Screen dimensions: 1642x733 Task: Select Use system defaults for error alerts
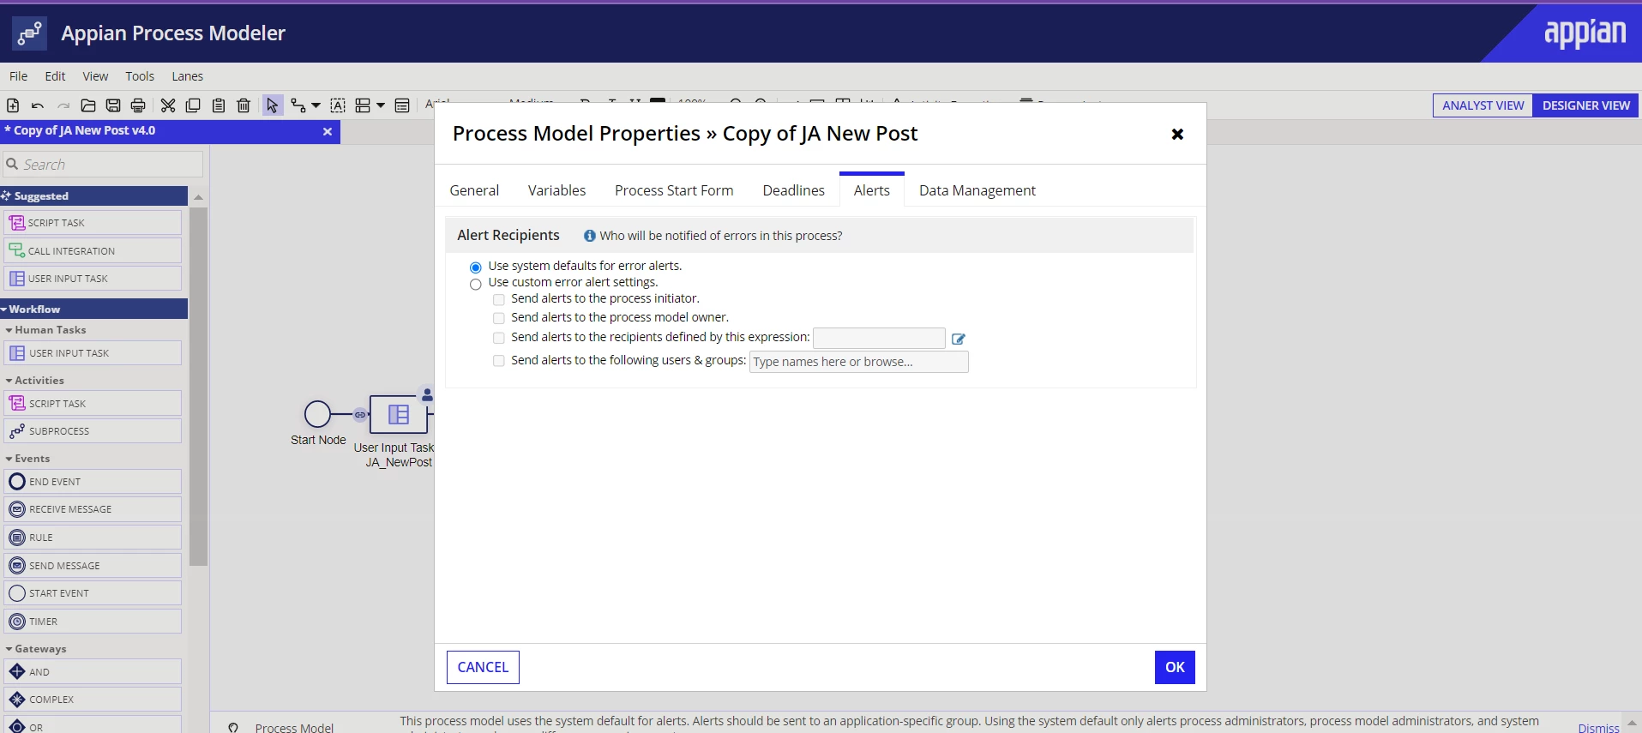[476, 267]
